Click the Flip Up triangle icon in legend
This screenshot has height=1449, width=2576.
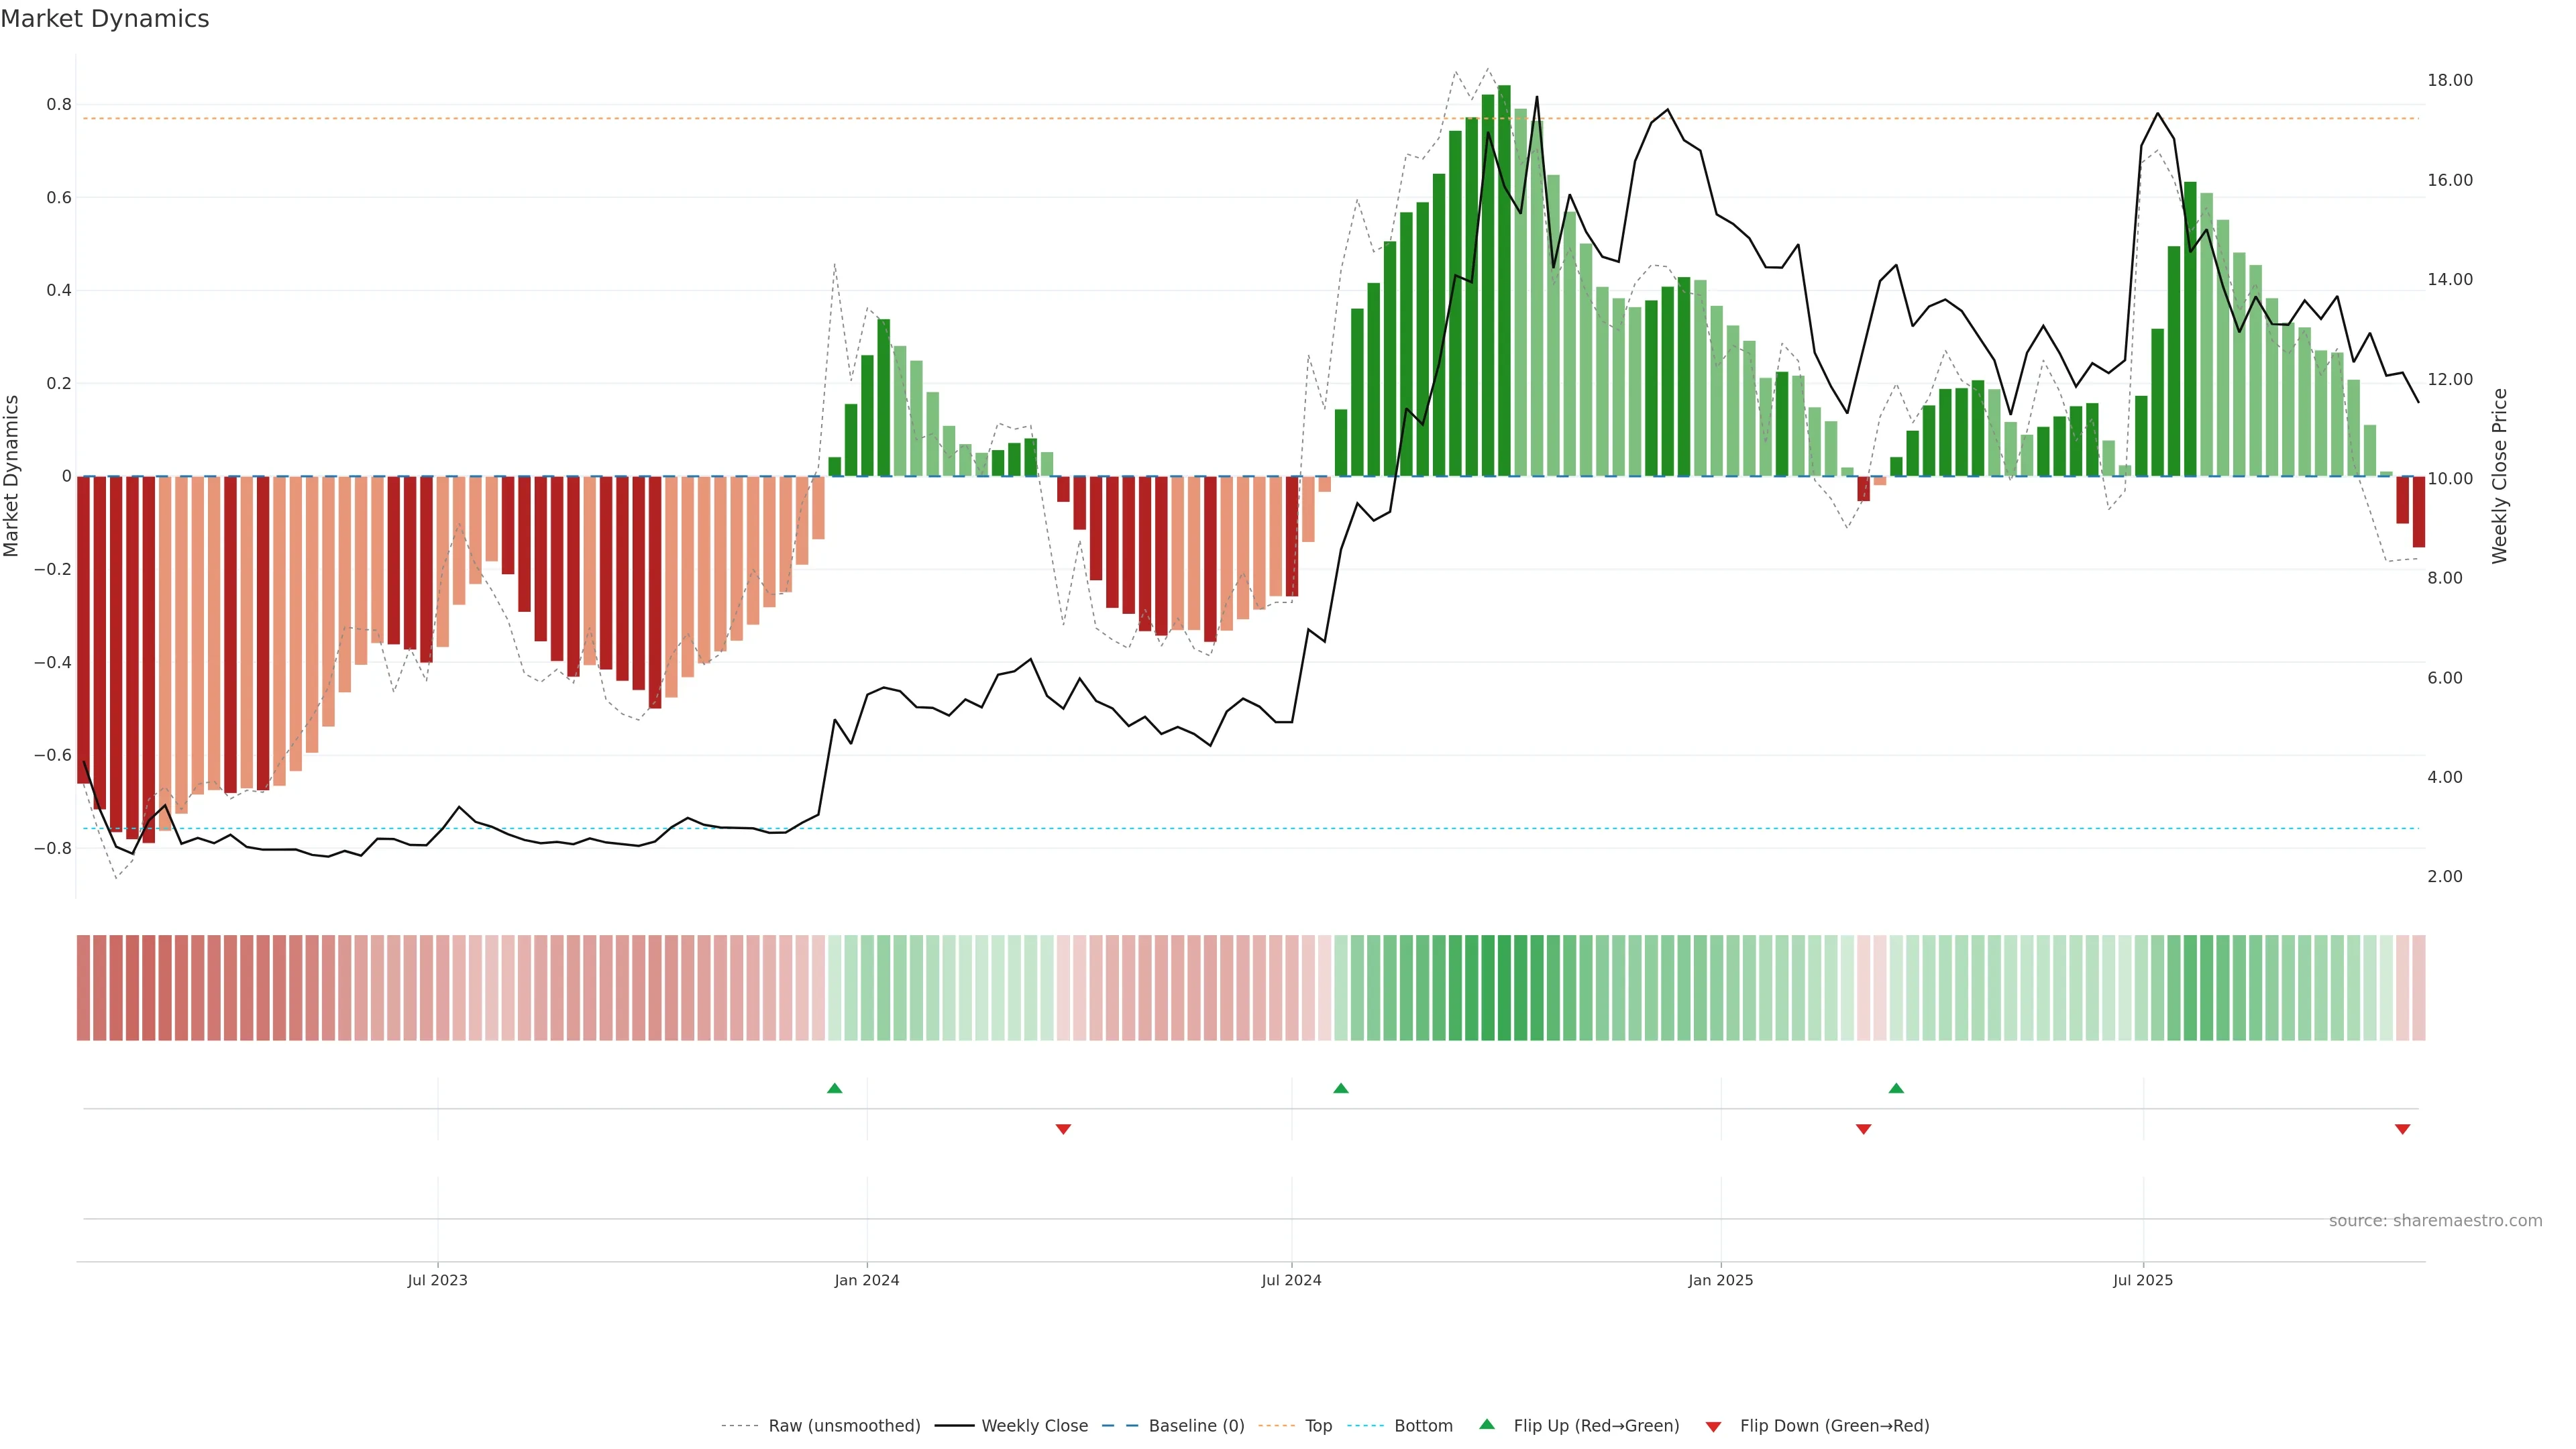coord(1487,1424)
